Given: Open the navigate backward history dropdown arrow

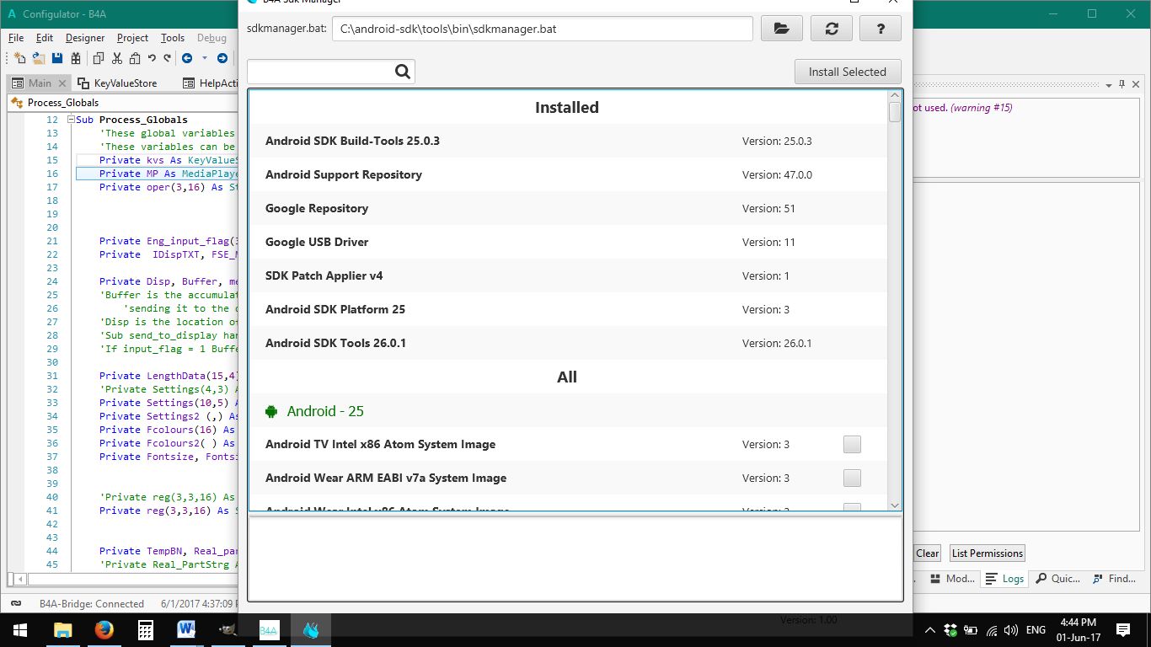Looking at the screenshot, I should click(x=204, y=58).
